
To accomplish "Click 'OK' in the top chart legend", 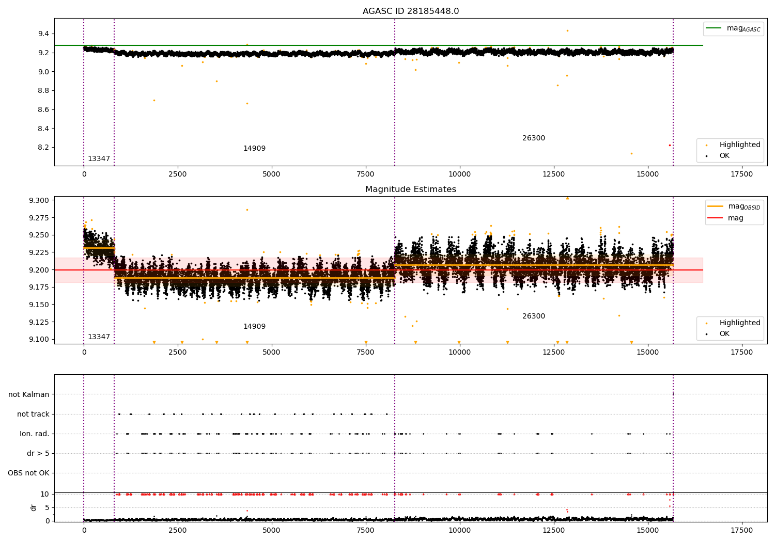I will click(724, 156).
